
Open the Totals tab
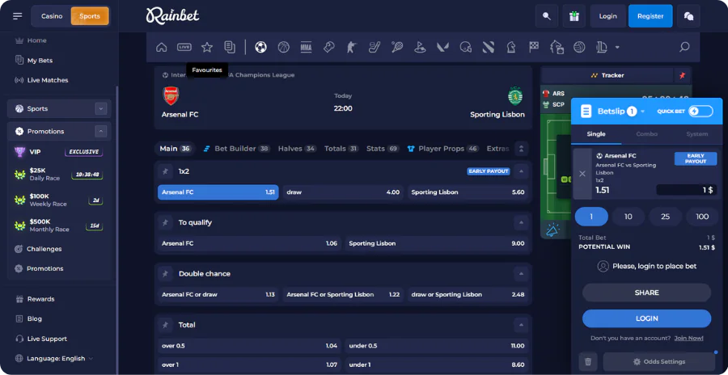pos(341,149)
